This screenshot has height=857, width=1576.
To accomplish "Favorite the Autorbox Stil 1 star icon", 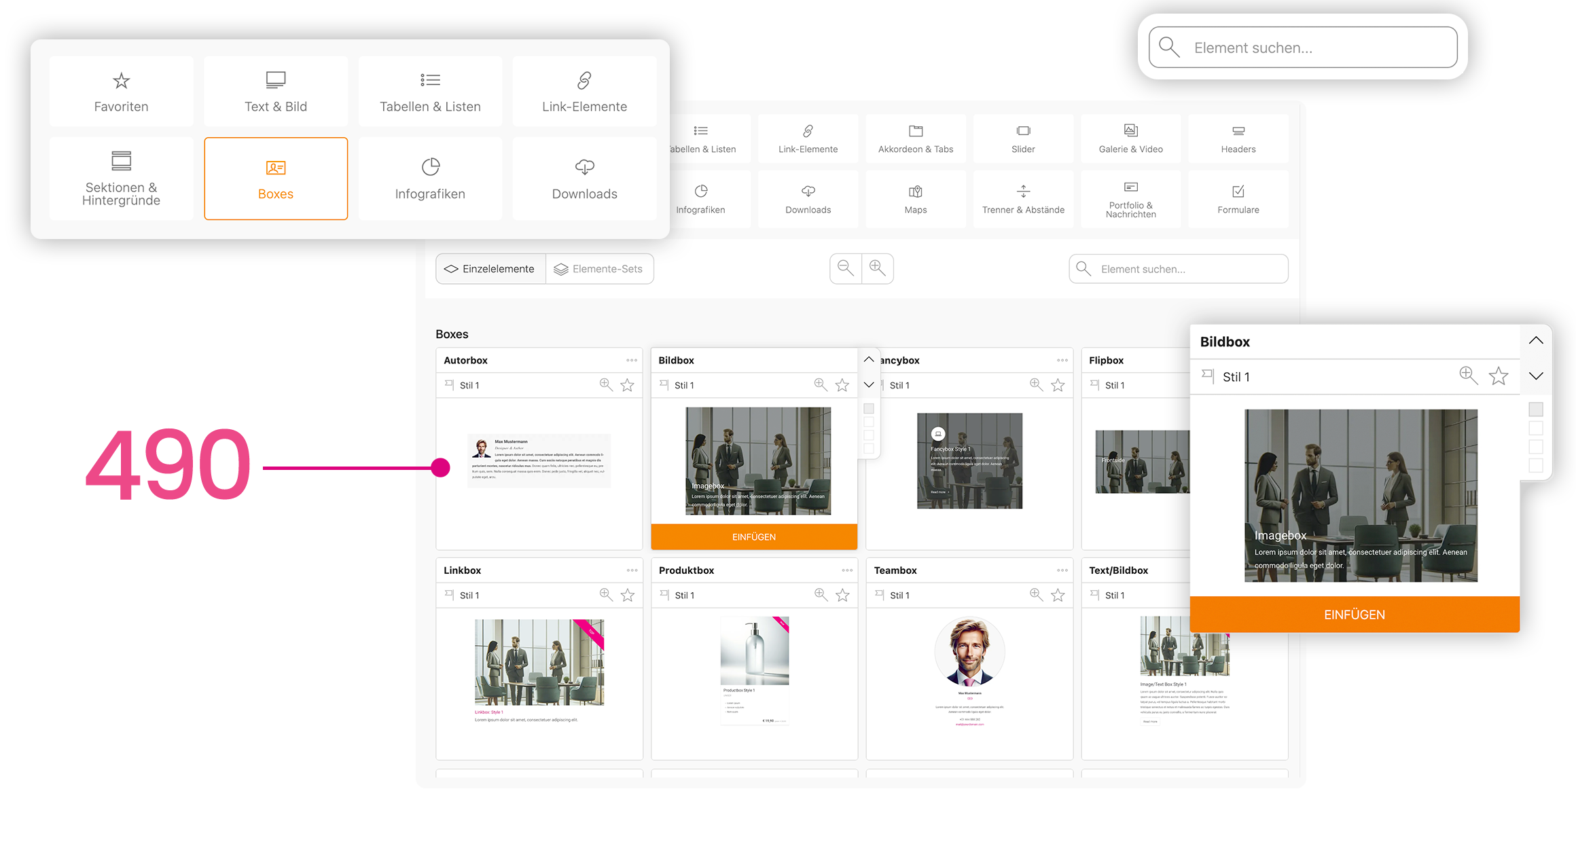I will (x=627, y=385).
